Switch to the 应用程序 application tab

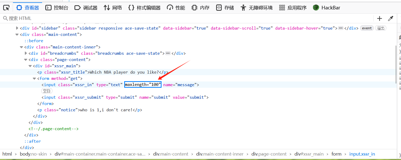293,8
